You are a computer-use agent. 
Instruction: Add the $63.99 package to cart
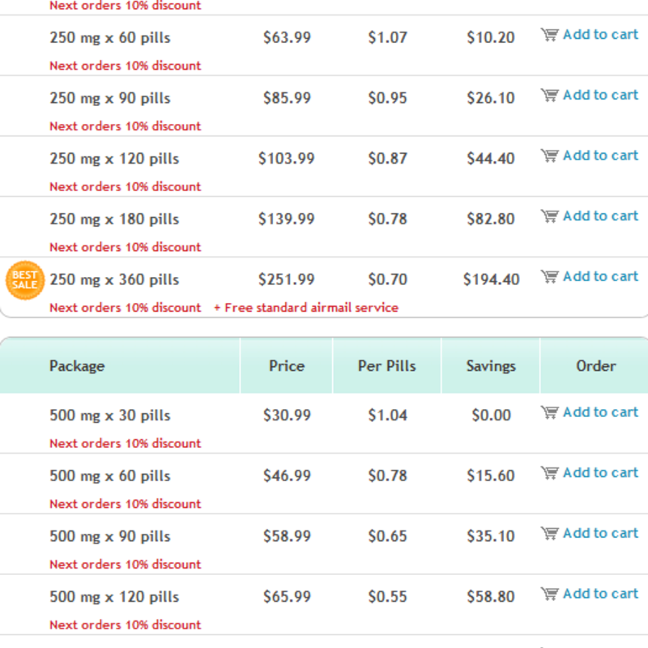(x=600, y=35)
